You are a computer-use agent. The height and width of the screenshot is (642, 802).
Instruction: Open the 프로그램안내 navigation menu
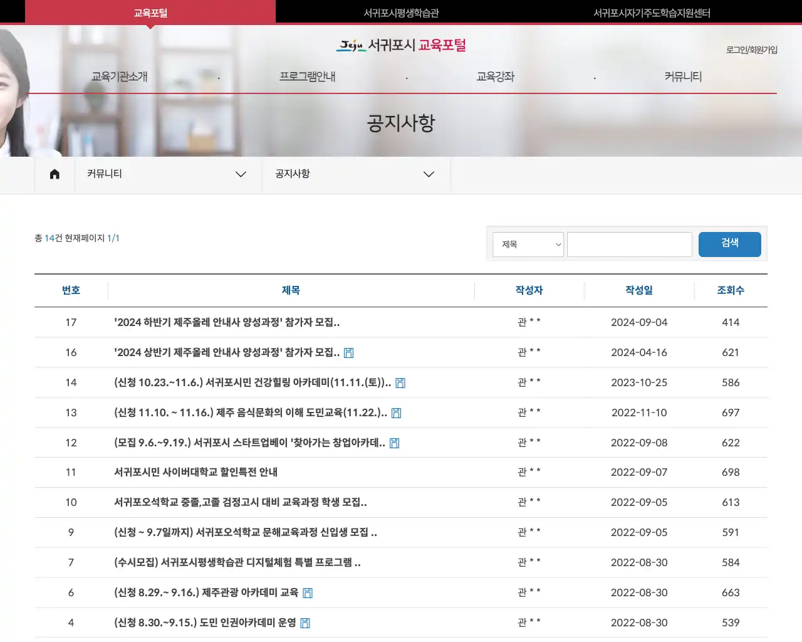[x=308, y=76]
